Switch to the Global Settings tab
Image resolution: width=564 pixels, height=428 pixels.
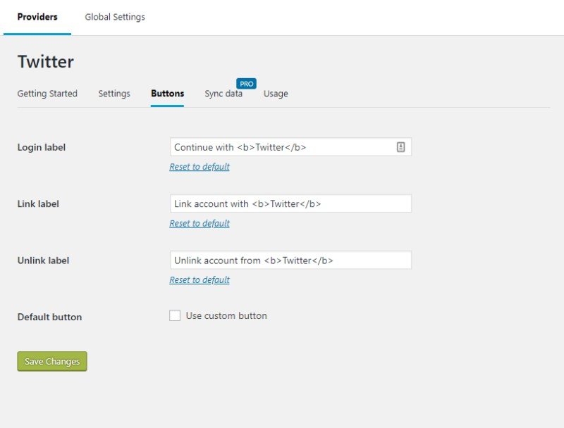(x=115, y=17)
